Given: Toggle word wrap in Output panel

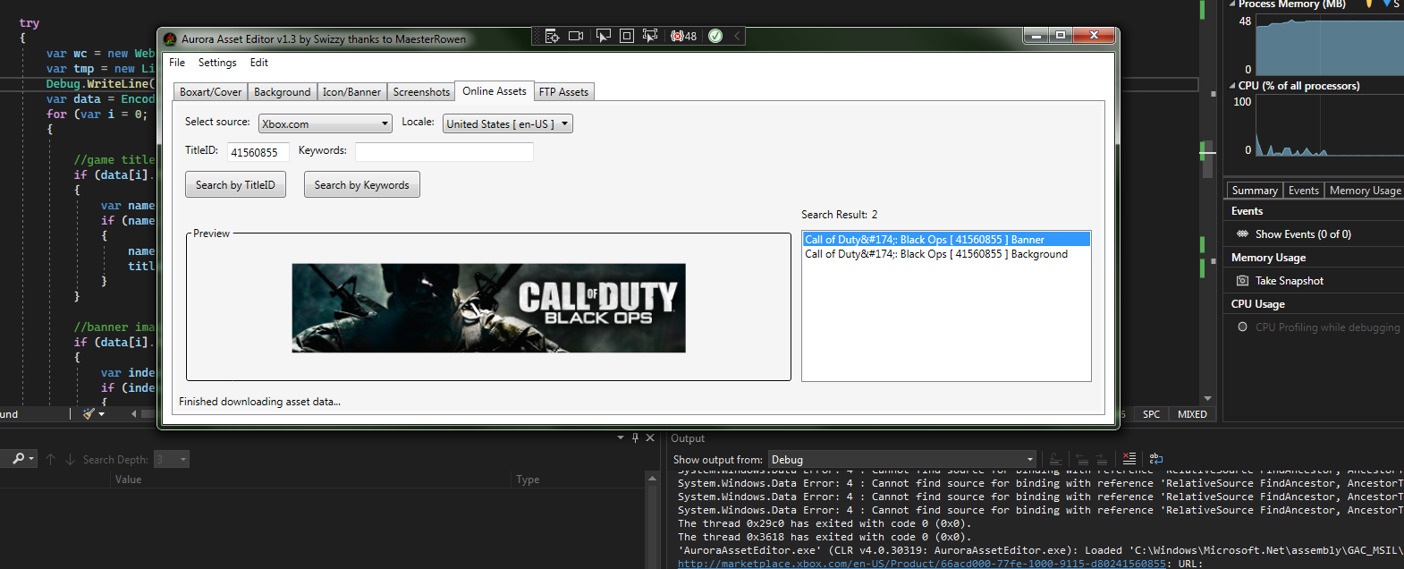Looking at the screenshot, I should 1156,458.
